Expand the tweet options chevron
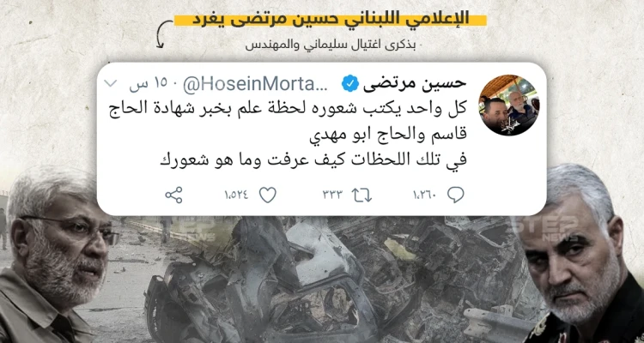Viewport: 644px width, 343px height. 110,84
